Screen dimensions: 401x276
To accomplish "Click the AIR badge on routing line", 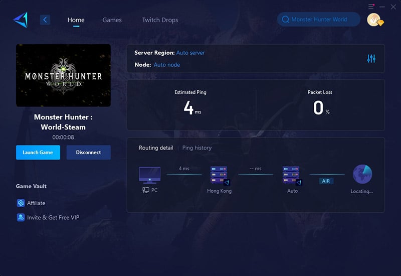I will (326, 181).
